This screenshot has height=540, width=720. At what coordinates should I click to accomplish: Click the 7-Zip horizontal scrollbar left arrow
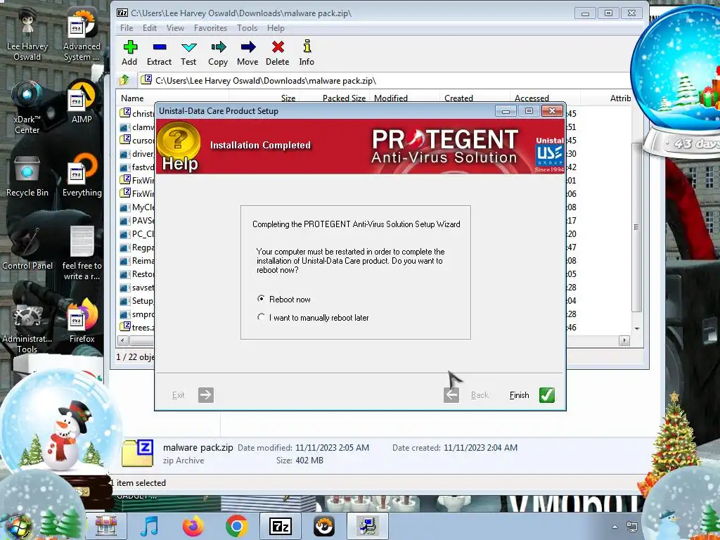coord(122,341)
